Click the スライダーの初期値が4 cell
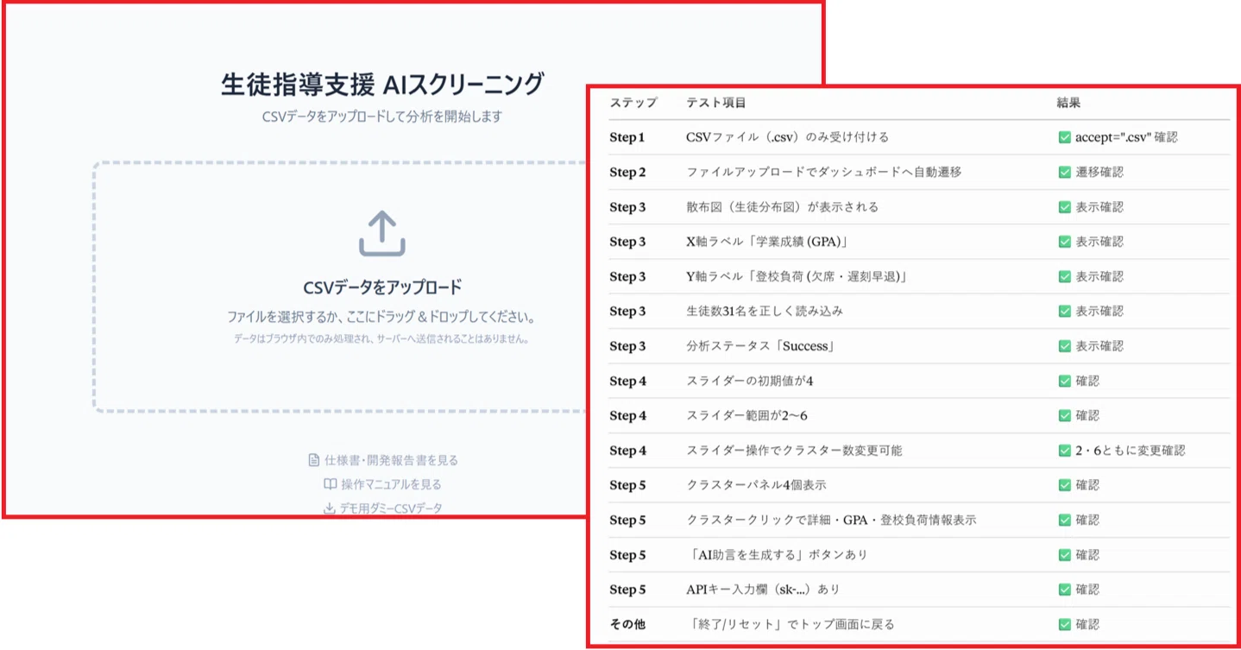Image resolution: width=1241 pixels, height=650 pixels. pos(750,381)
